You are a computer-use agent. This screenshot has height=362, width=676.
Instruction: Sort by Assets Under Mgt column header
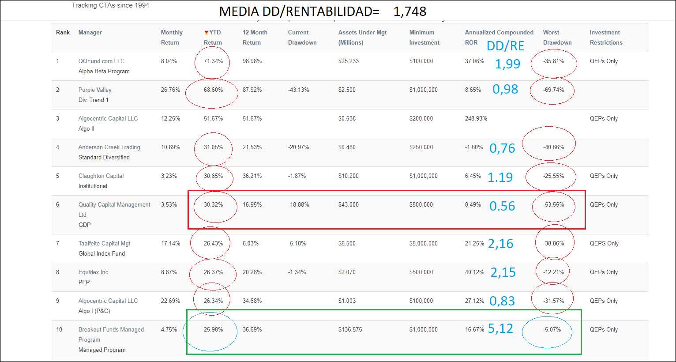[362, 38]
